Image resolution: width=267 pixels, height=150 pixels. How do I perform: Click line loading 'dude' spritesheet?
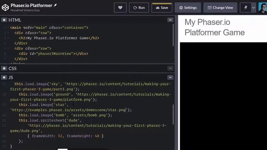[50, 120]
